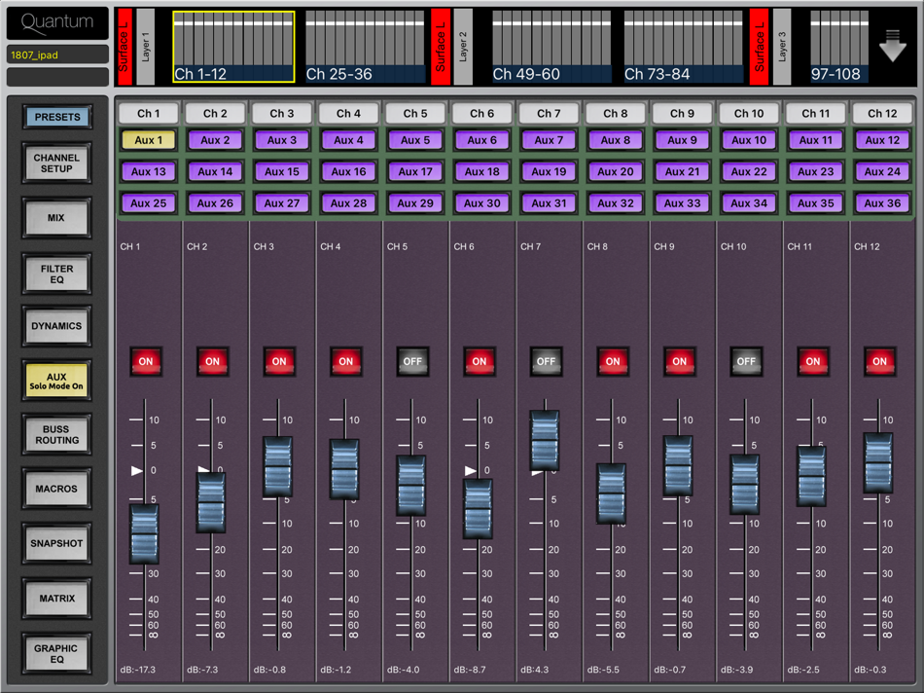This screenshot has height=693, width=924.
Task: Turn on the OFF button for CH 7
Action: tap(546, 361)
